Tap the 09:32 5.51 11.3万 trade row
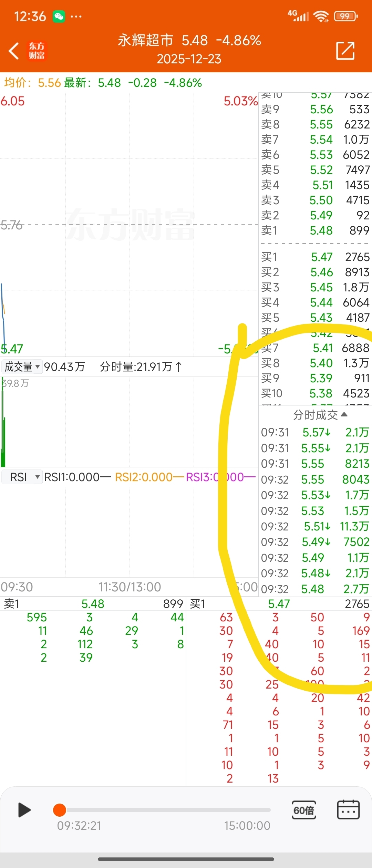The height and width of the screenshot is (868, 372). 315,526
